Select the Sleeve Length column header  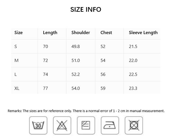coord(143,33)
